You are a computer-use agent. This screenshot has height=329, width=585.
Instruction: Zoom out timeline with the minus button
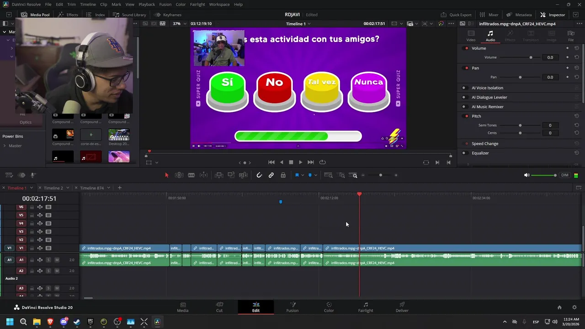(x=363, y=175)
